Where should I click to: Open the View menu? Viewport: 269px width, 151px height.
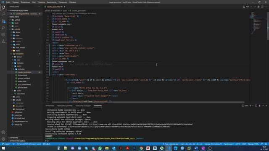(x=34, y=2)
